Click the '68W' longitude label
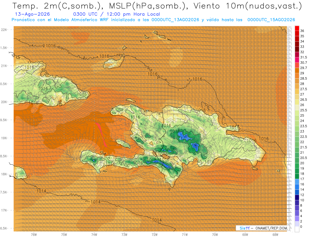Viewport: 309px width, 238px height. click(x=275, y=235)
